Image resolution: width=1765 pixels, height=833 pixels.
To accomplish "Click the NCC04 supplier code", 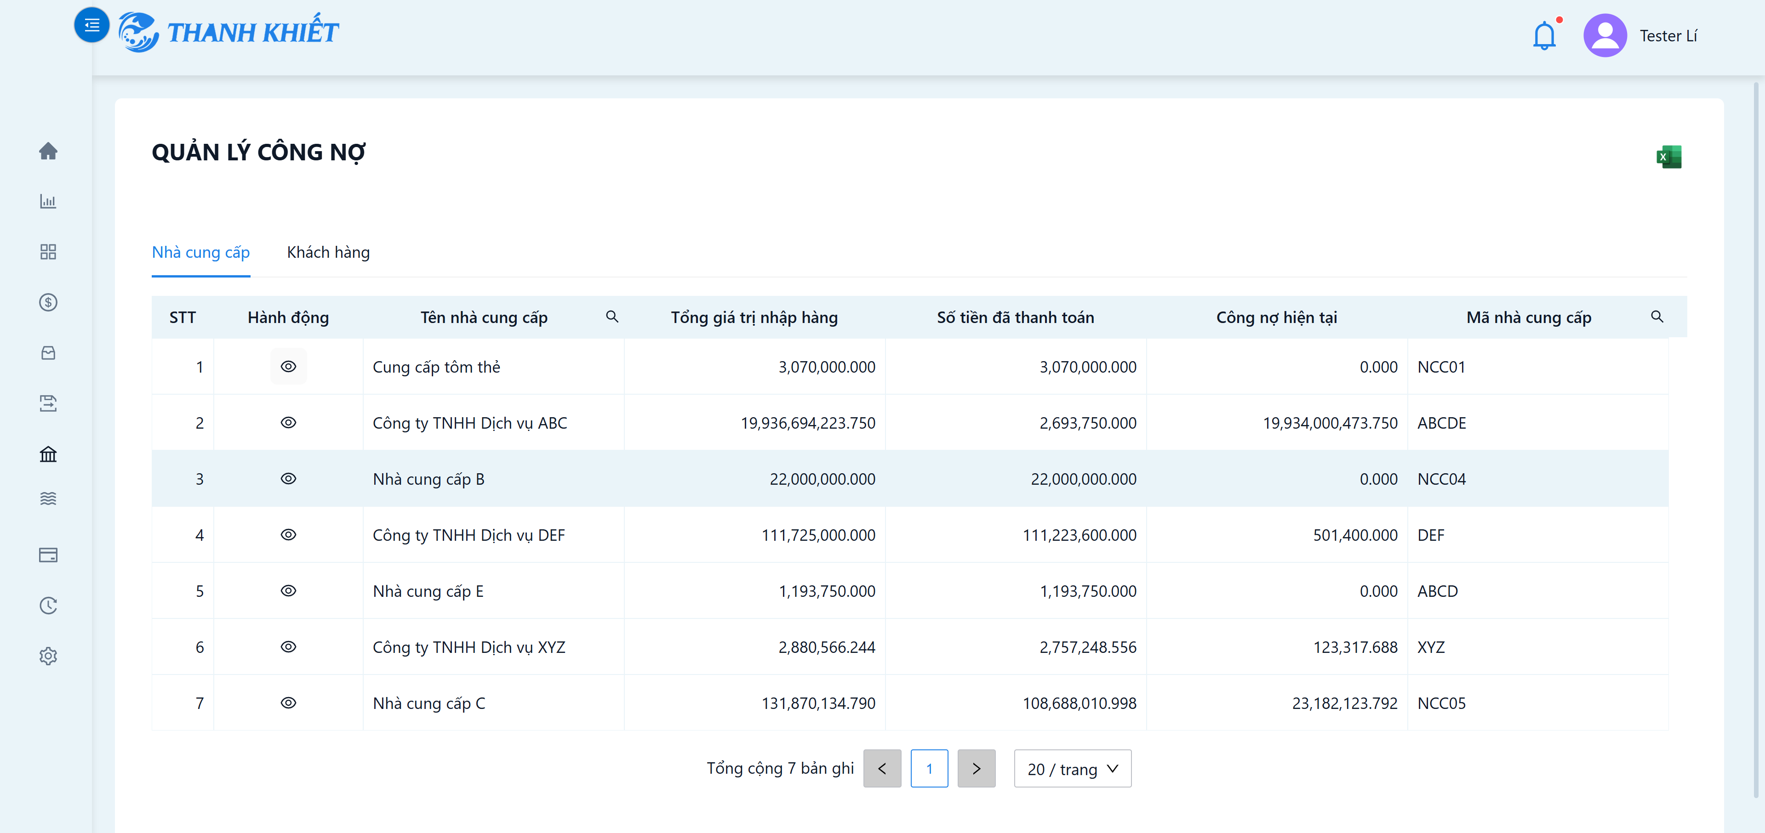I will coord(1442,479).
